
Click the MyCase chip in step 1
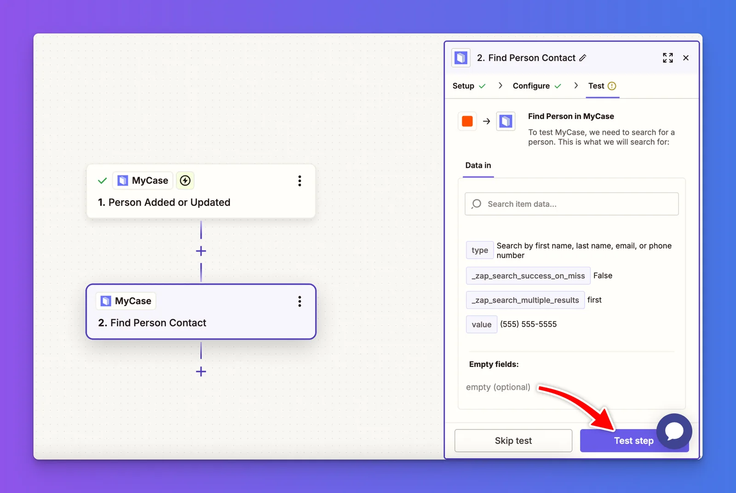(x=143, y=181)
